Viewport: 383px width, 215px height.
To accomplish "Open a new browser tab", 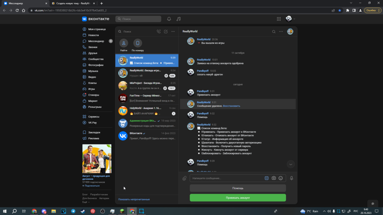I will click(101, 3).
